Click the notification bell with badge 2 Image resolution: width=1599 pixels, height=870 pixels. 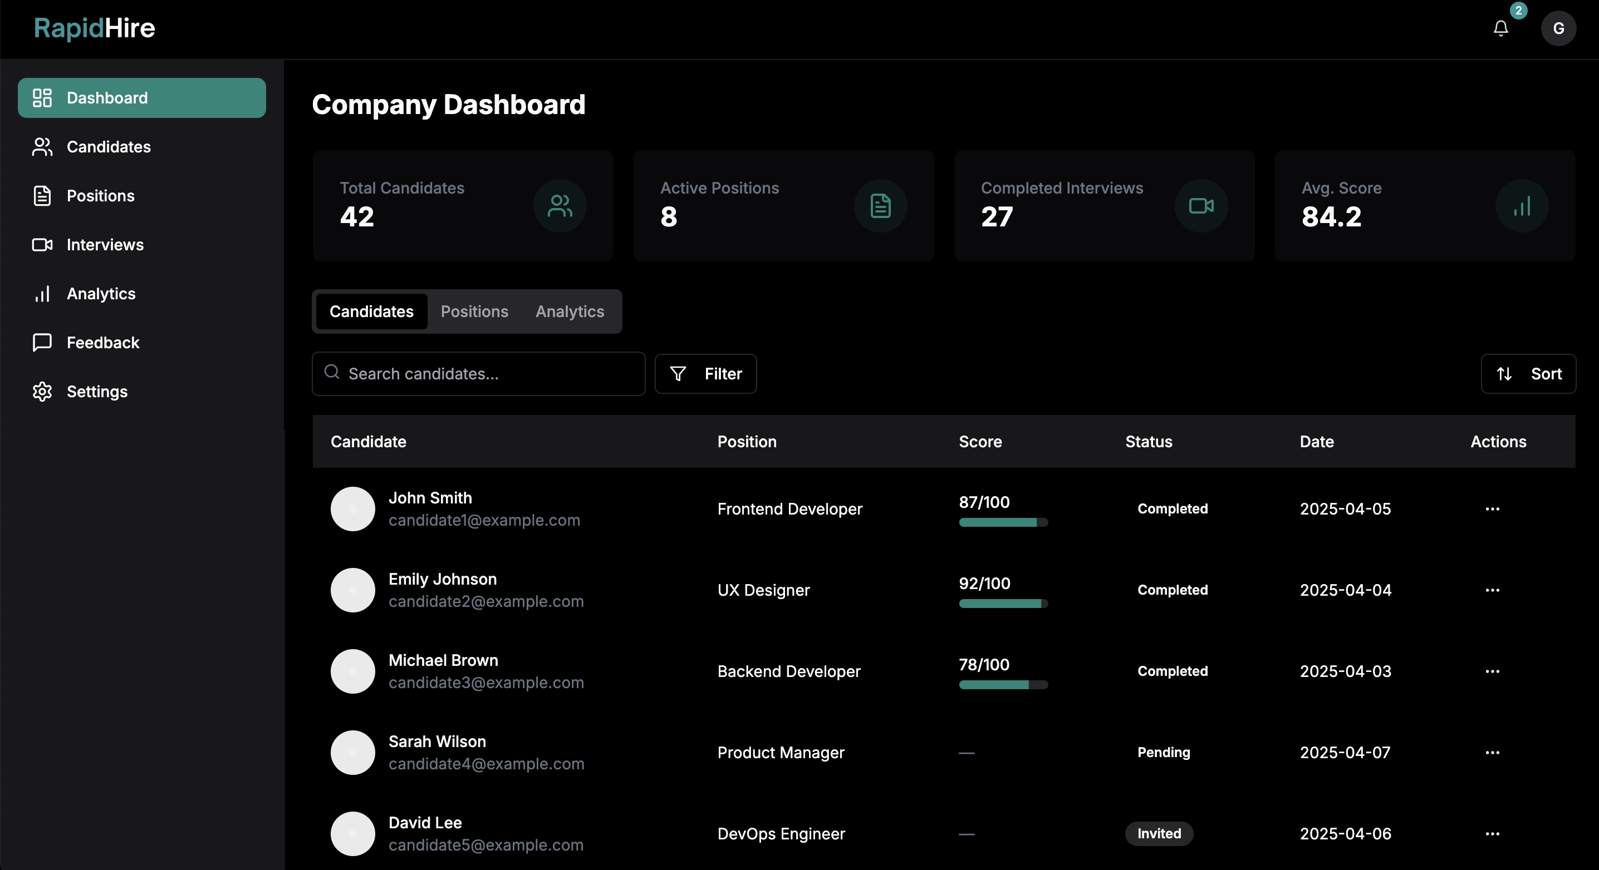1501,28
